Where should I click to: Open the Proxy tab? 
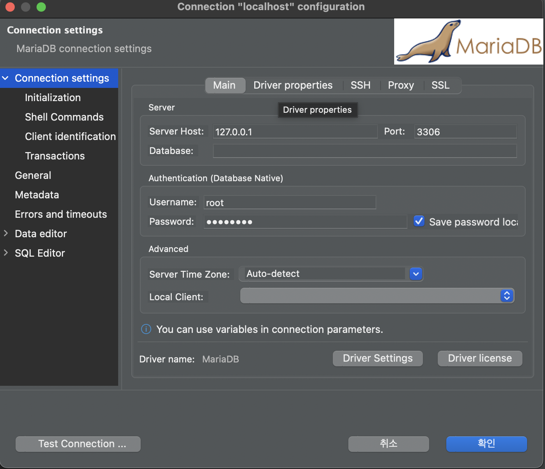coord(401,86)
